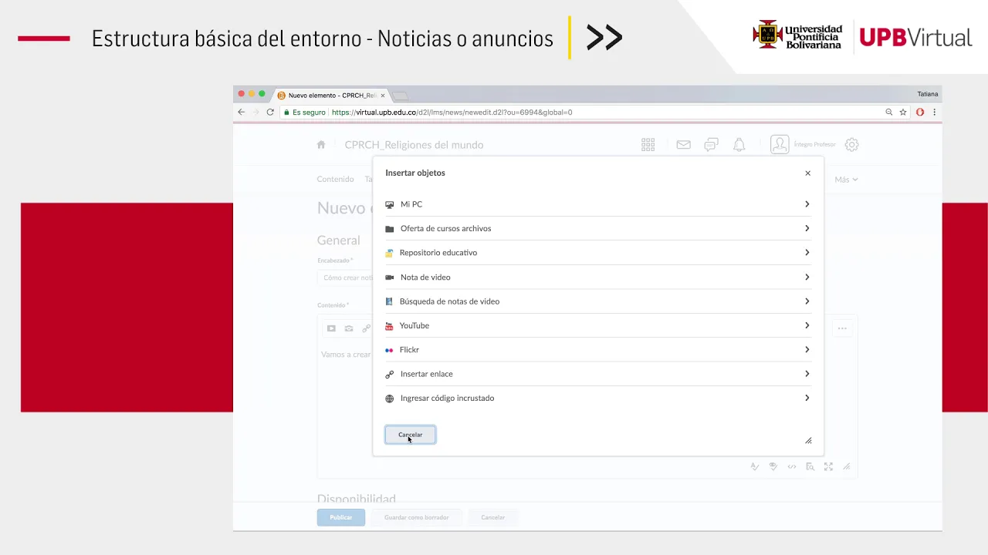Open the course selector grid icon
Viewport: 988px width, 555px height.
(x=648, y=144)
